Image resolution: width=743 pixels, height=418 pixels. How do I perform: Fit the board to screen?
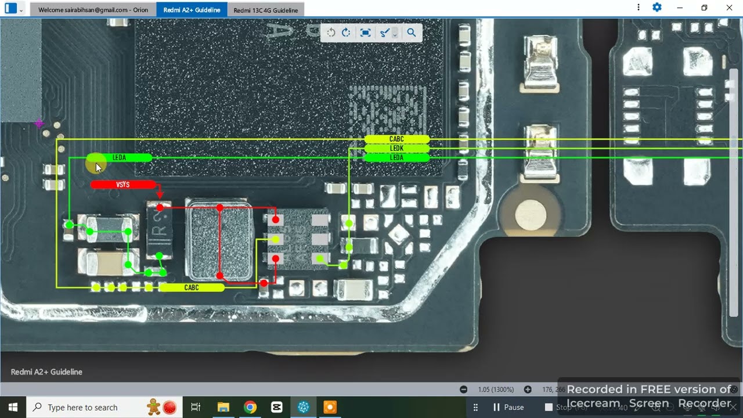[365, 33]
